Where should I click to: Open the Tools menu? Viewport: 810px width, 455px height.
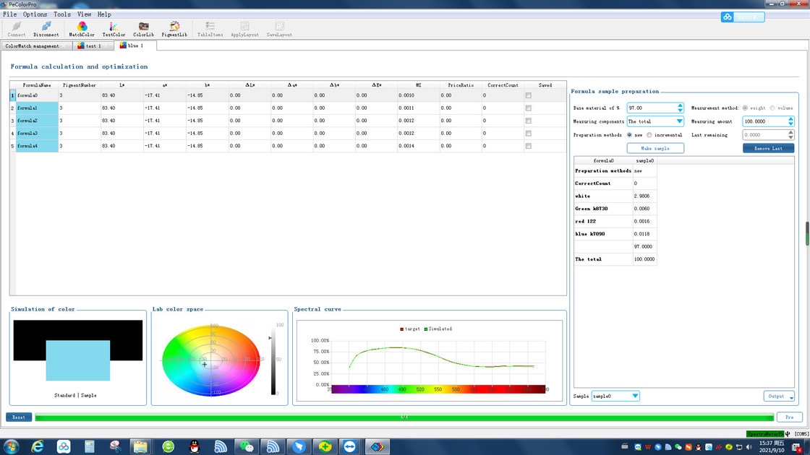pos(62,14)
